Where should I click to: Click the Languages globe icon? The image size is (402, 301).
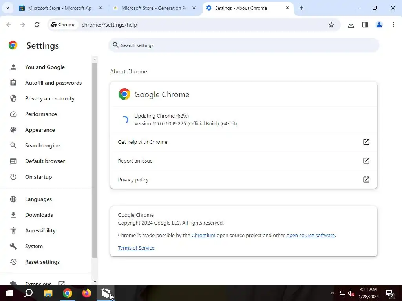tap(13, 199)
